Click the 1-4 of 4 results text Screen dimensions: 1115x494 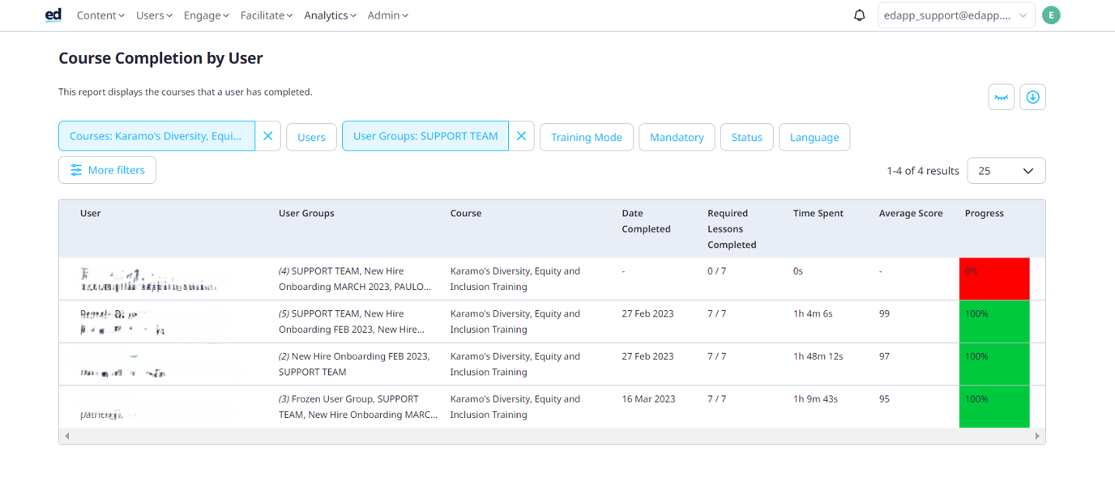pos(923,171)
